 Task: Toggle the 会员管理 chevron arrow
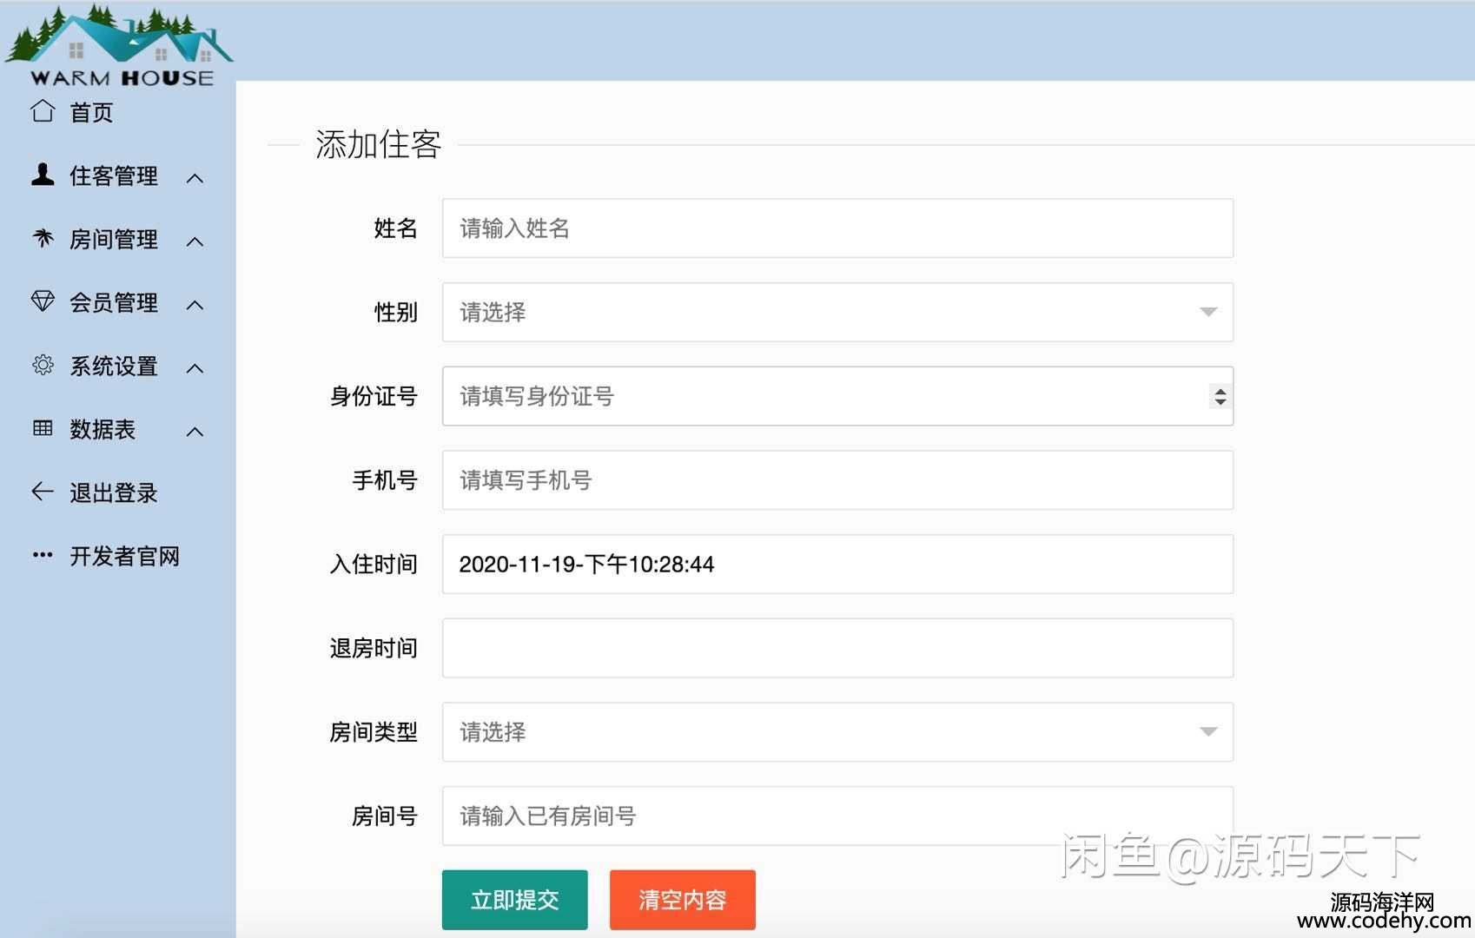click(x=195, y=305)
